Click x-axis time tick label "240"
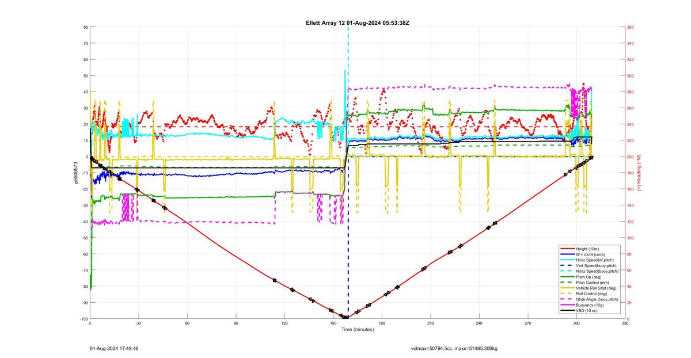 [479, 324]
